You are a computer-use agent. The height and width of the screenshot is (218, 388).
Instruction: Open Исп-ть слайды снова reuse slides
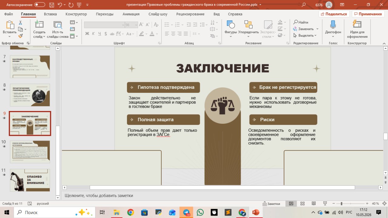58,29
